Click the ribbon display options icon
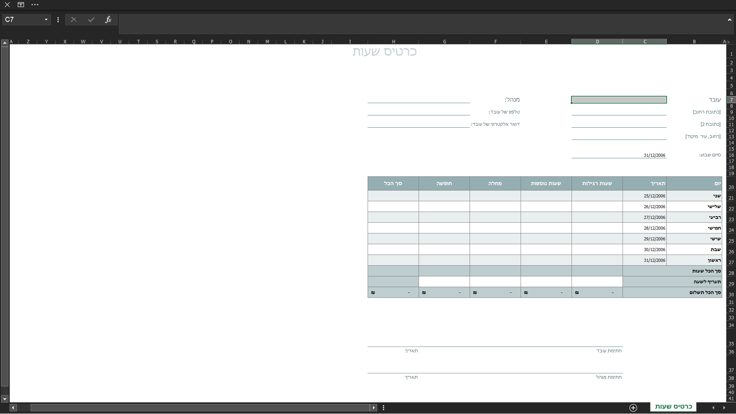Screen dimensions: 736x414 (21, 5)
